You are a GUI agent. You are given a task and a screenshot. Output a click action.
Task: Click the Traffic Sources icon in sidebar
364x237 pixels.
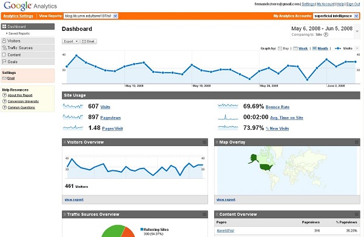[x=4, y=48]
